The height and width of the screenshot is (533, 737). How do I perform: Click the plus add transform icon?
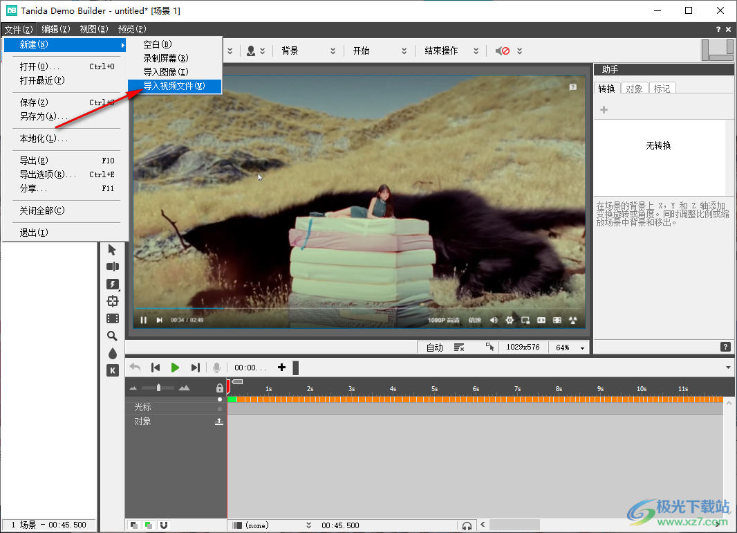pyautogui.click(x=604, y=109)
